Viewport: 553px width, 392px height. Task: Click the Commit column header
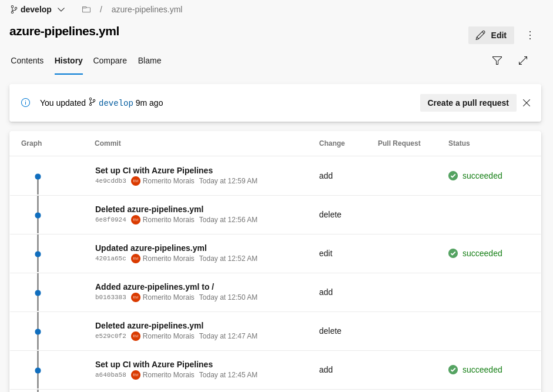tap(108, 143)
